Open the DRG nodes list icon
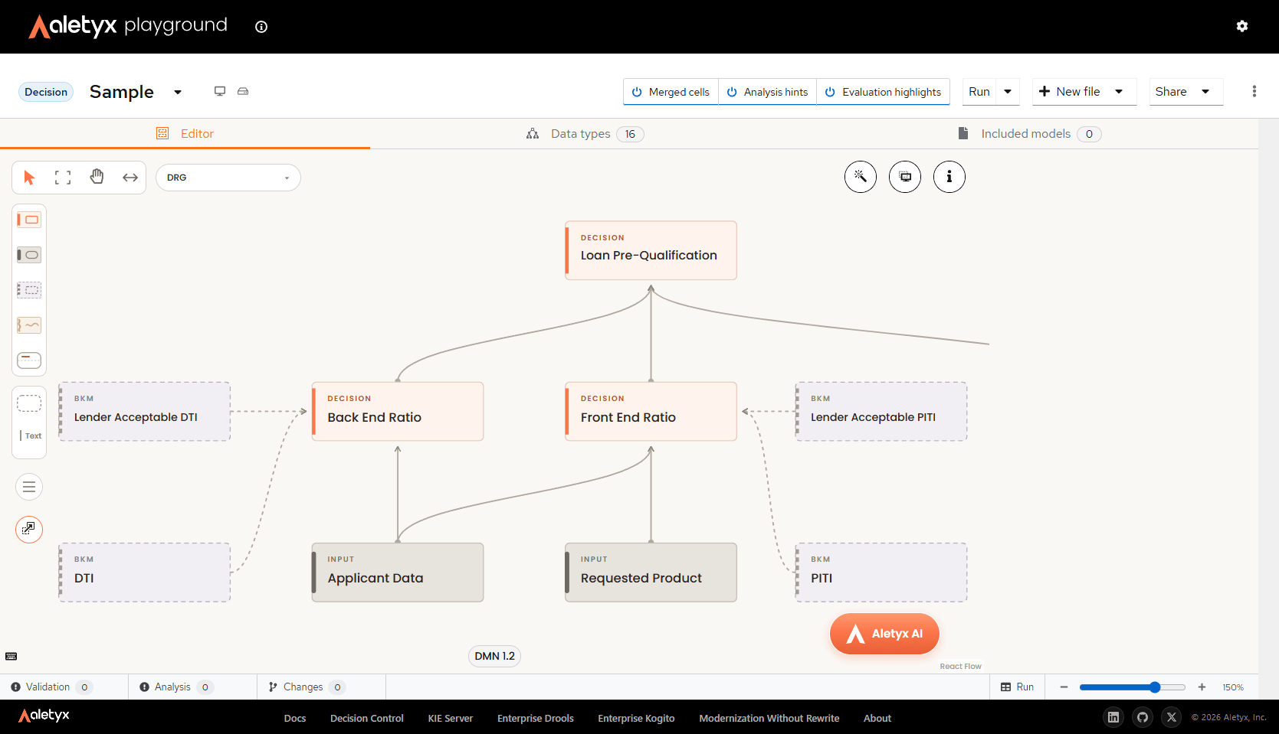1279x734 pixels. point(29,487)
